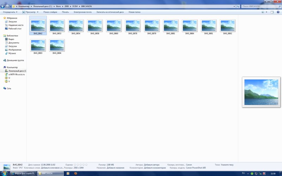The width and height of the screenshot is (282, 176).
Task: Refresh the folder with the refresh icon
Action: [x=238, y=6]
